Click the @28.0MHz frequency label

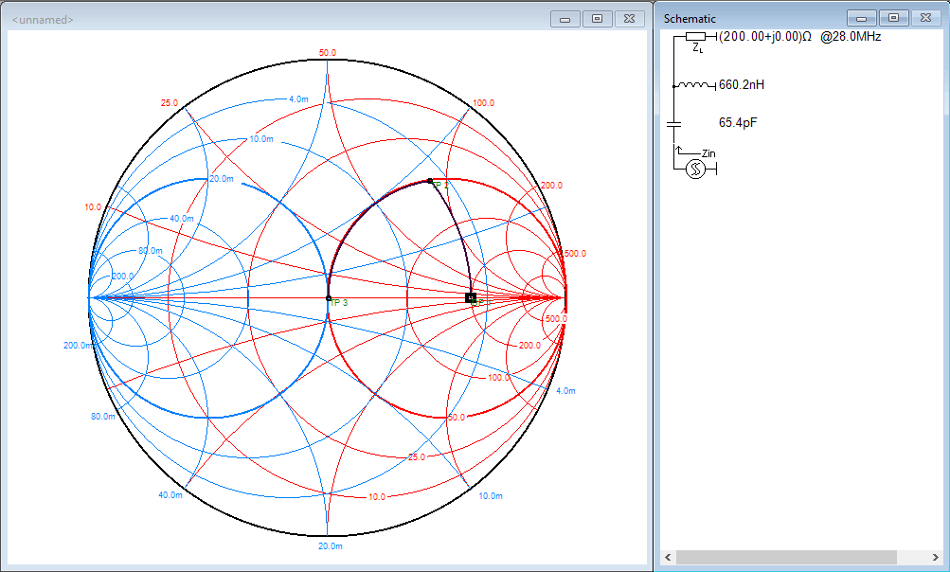[x=851, y=36]
